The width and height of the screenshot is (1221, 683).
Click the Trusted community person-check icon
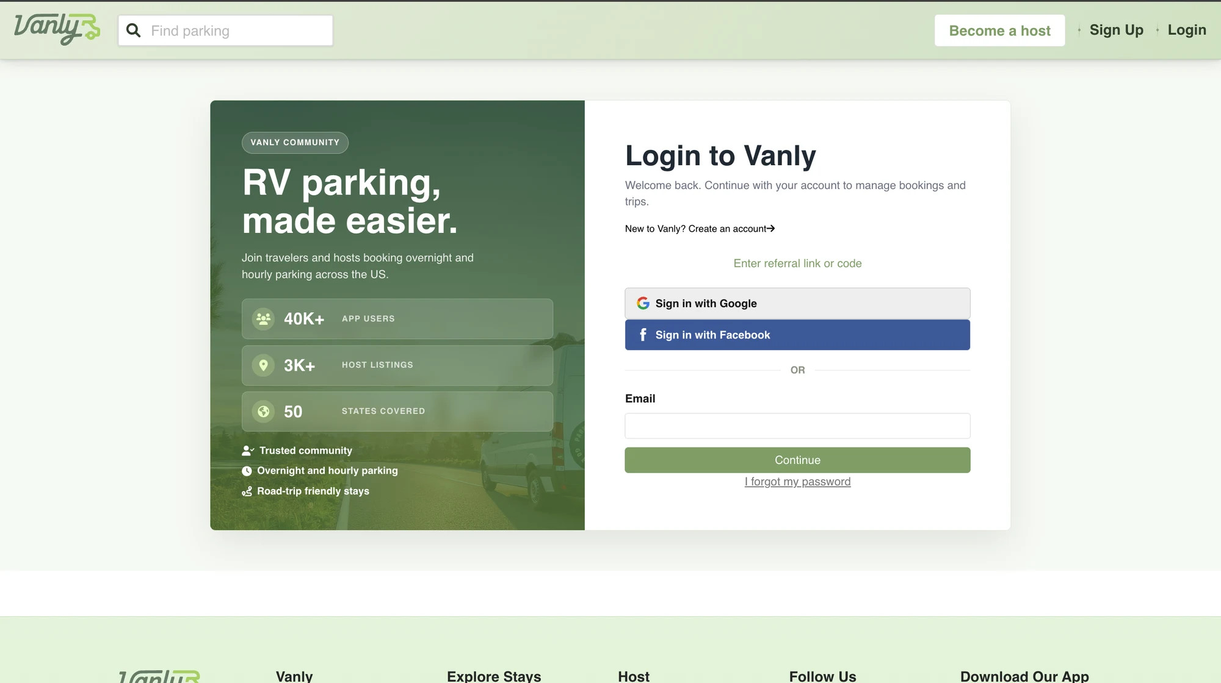pyautogui.click(x=248, y=451)
